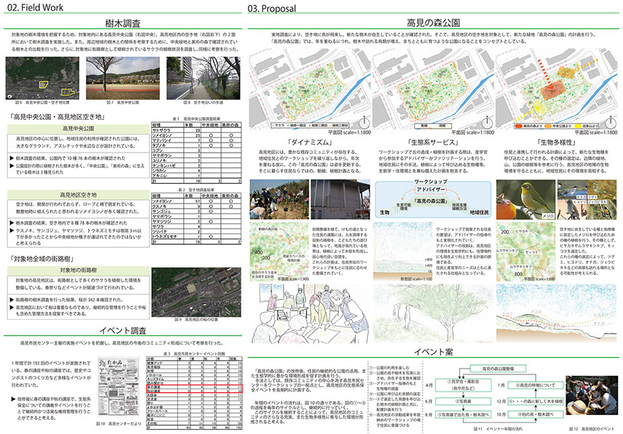Click the yellow legend swatch on the third plan
The height and width of the screenshot is (434, 623).
coord(577,126)
